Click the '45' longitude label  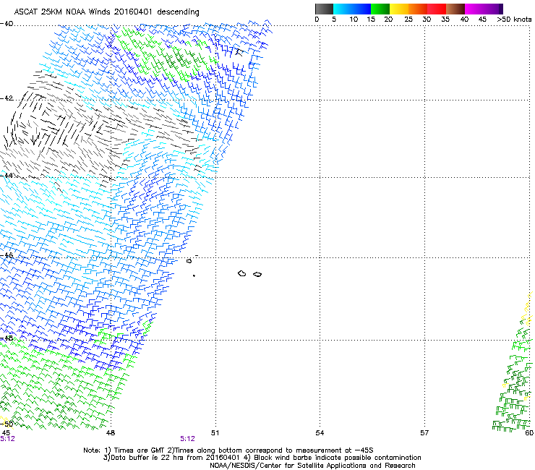5,433
